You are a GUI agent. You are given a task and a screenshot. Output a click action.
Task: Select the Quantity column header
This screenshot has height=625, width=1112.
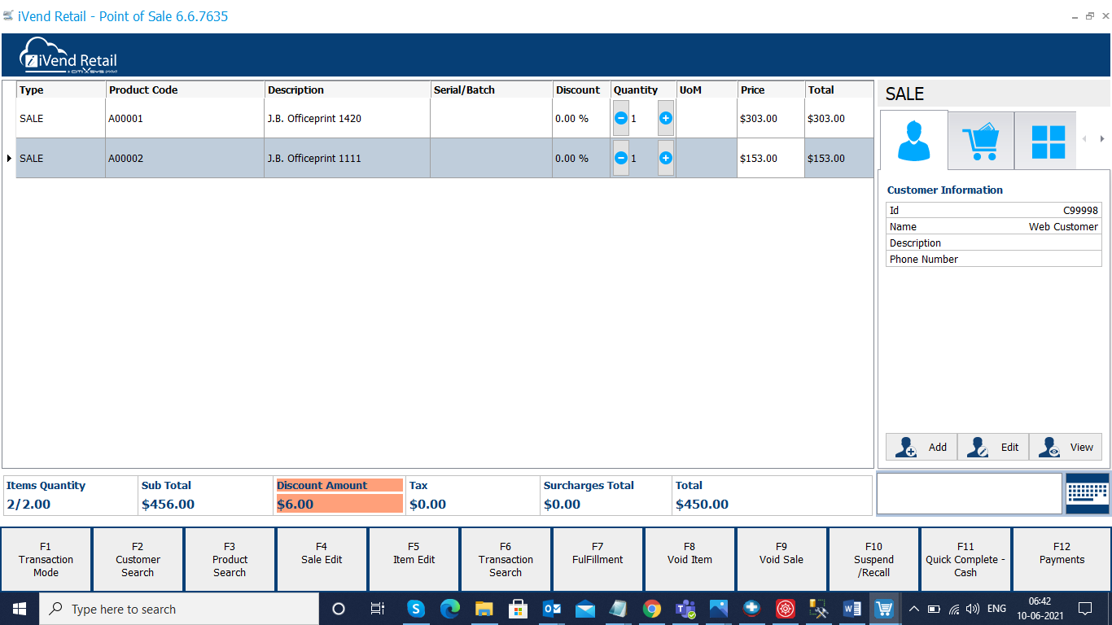point(643,90)
